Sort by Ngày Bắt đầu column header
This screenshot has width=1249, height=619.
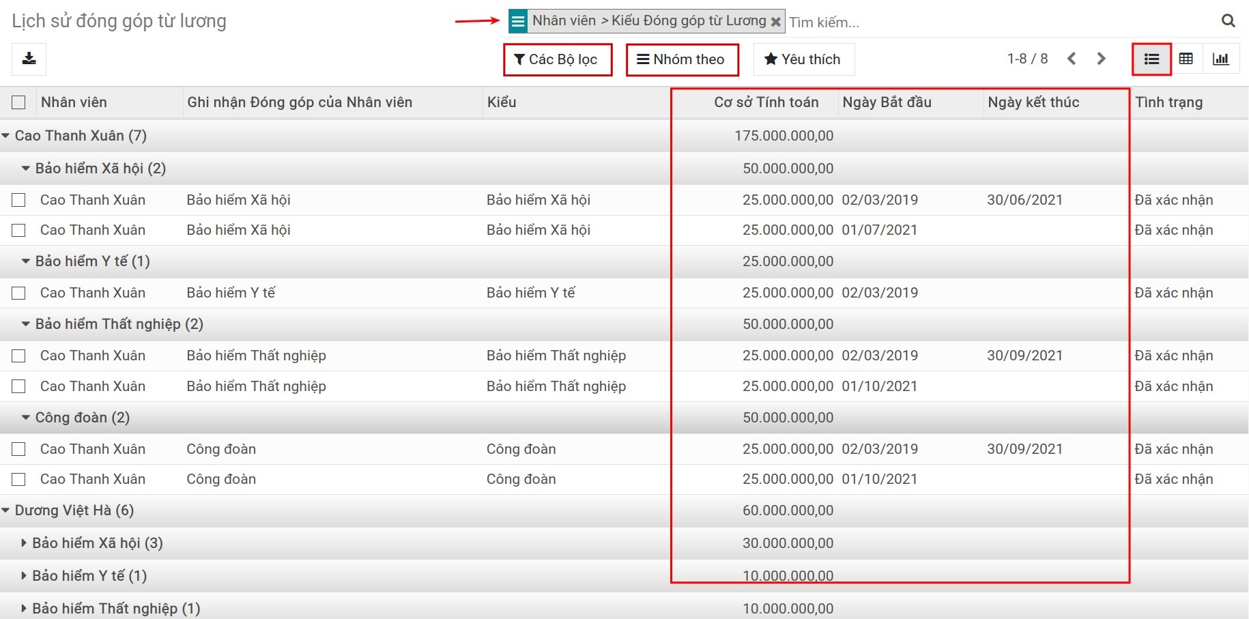(887, 102)
